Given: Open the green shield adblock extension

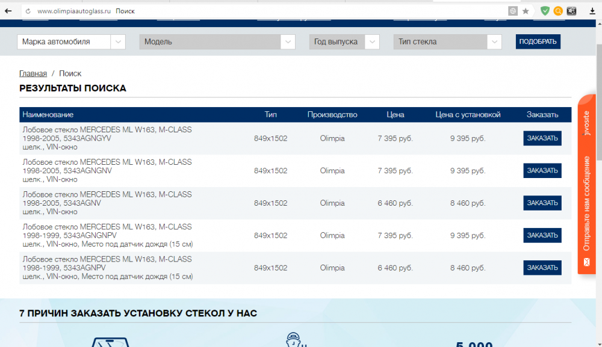Looking at the screenshot, I should 545,11.
